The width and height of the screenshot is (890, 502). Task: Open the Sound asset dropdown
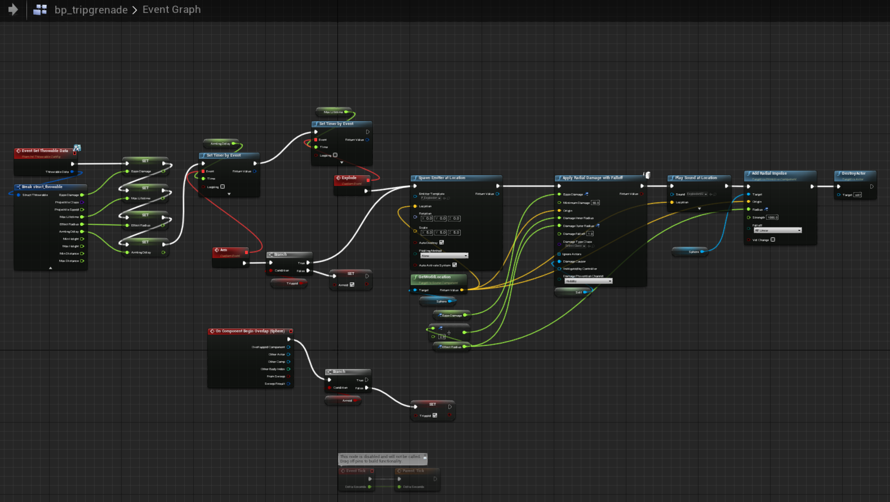[x=697, y=194]
